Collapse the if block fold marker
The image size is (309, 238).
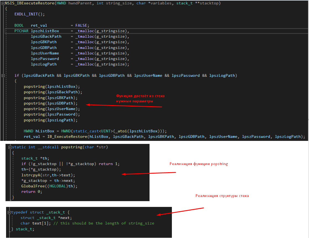pyautogui.click(x=3, y=75)
